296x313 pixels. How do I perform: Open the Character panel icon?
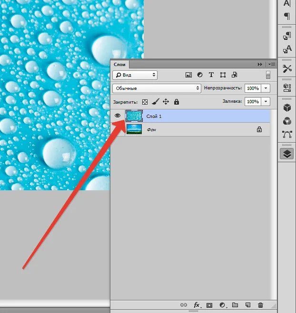coord(287,3)
